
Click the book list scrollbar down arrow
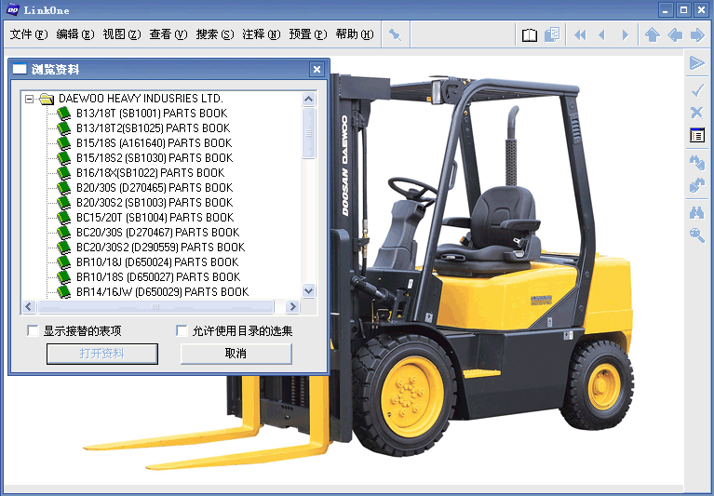[309, 290]
